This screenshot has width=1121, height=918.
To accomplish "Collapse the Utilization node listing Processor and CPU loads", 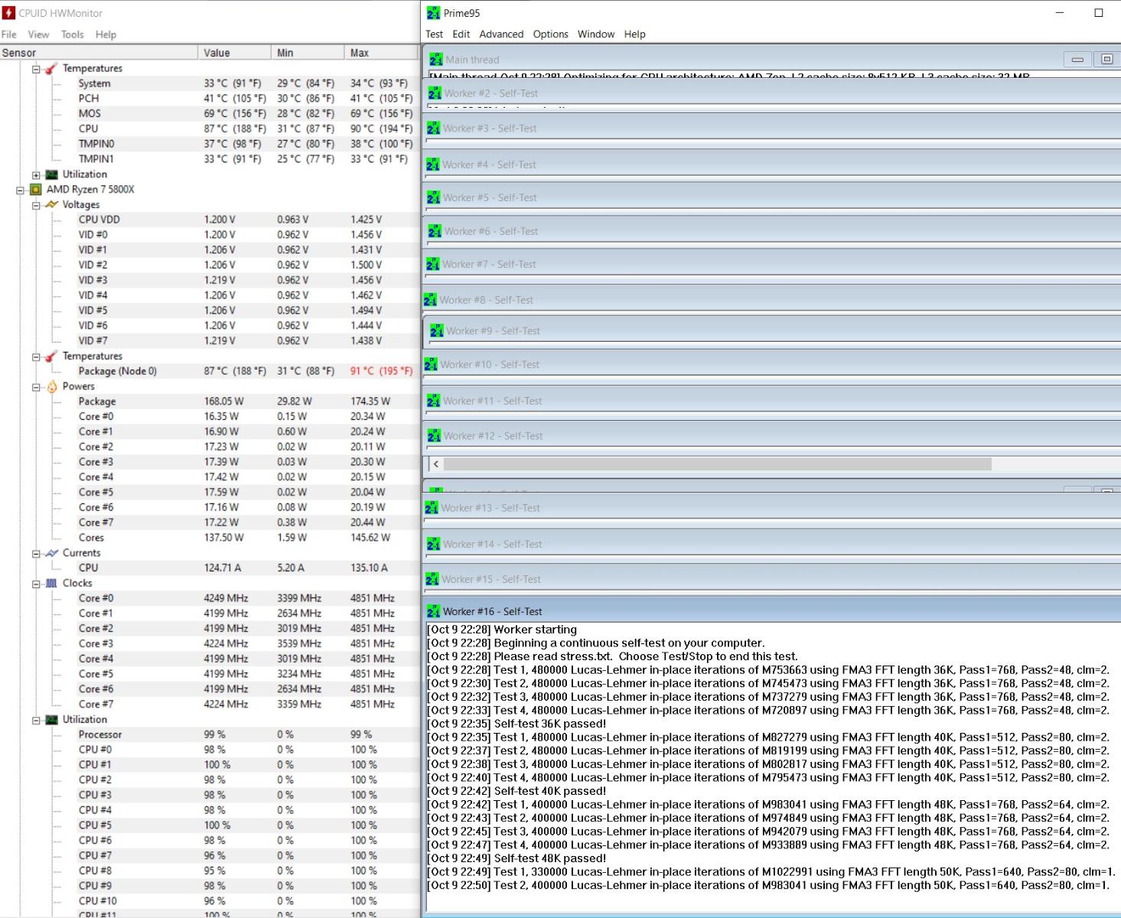I will [36, 720].
